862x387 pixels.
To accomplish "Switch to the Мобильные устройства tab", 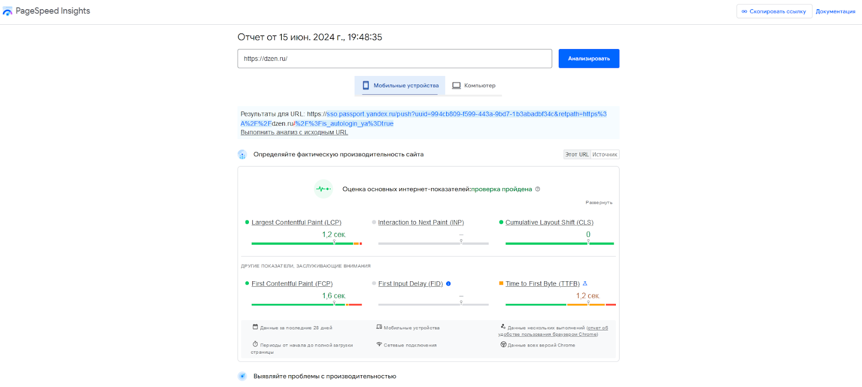I will click(400, 86).
